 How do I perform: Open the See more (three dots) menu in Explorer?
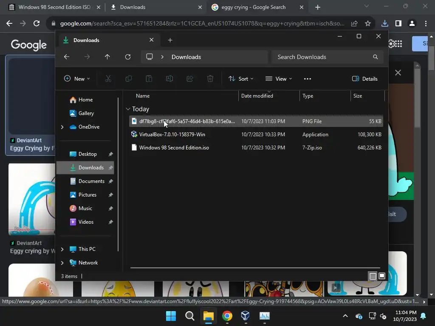click(308, 79)
